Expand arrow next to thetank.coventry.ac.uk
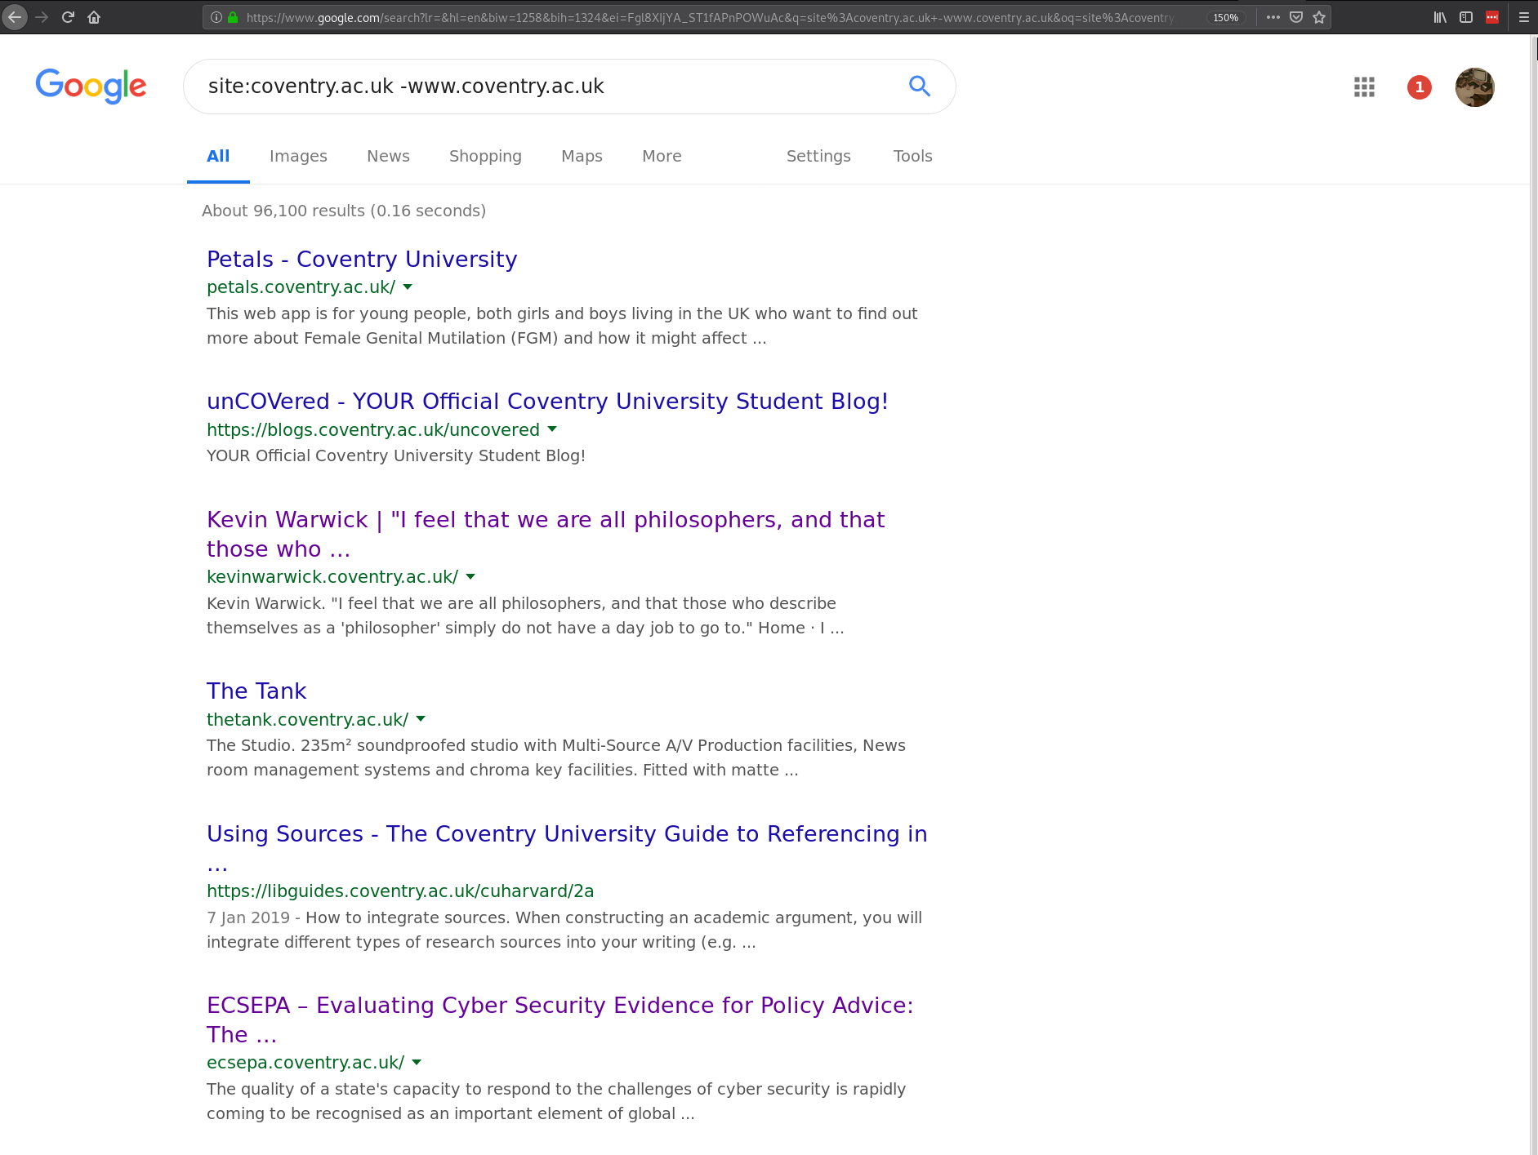Image resolution: width=1538 pixels, height=1155 pixels. [x=421, y=719]
